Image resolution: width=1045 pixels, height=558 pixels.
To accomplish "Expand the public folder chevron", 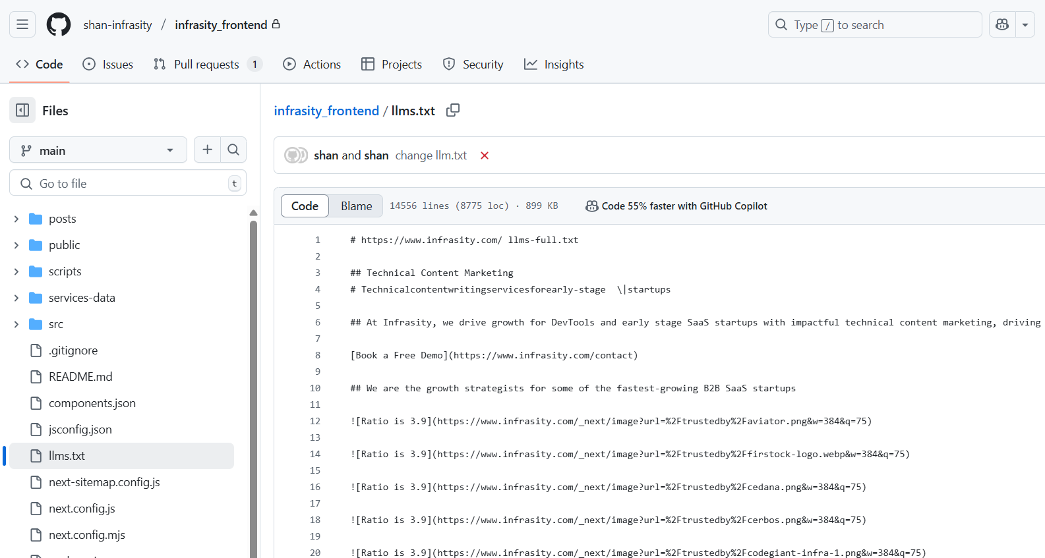I will pos(16,245).
